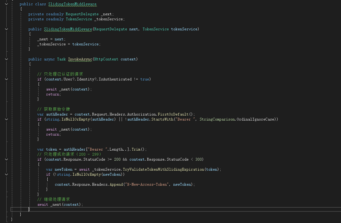Click the StartsWith method call
341x223 pixels.
coord(162,119)
